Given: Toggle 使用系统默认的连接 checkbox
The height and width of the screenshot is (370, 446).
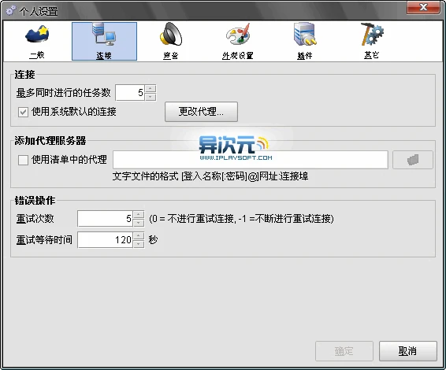Looking at the screenshot, I should (23, 112).
